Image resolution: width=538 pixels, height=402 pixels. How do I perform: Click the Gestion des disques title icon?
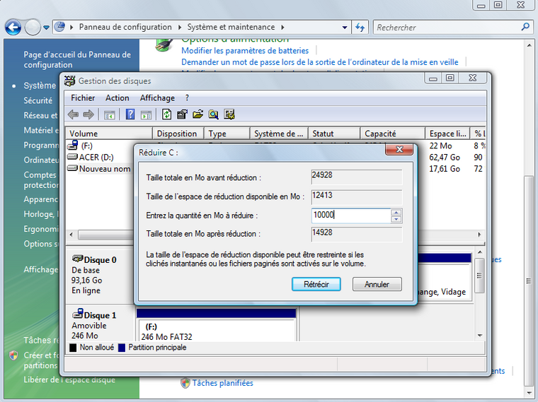(x=69, y=81)
